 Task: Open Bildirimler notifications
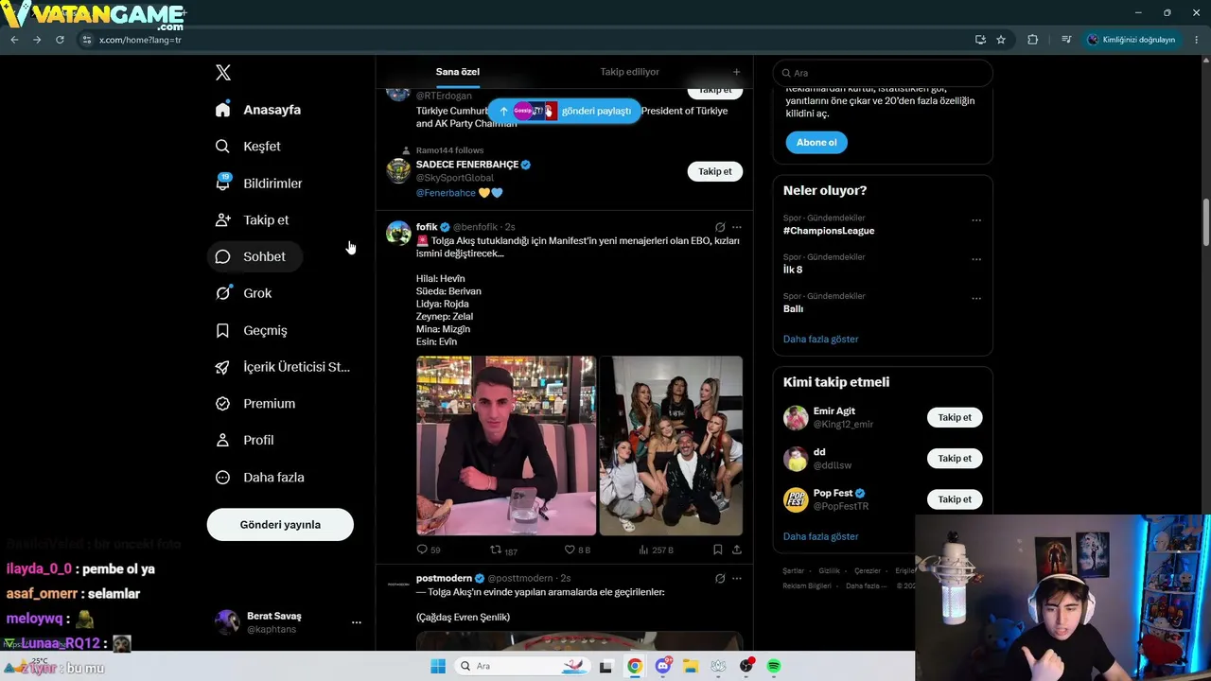[259, 183]
